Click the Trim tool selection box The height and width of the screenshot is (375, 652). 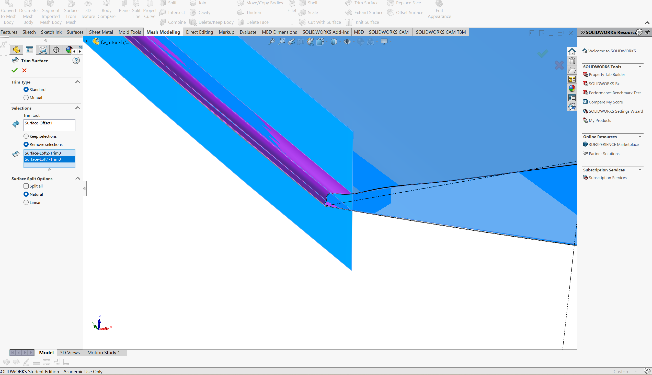coord(49,125)
